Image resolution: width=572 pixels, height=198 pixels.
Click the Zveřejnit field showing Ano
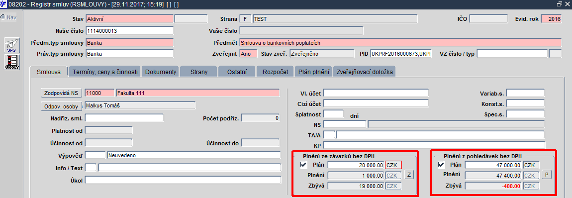[248, 54]
